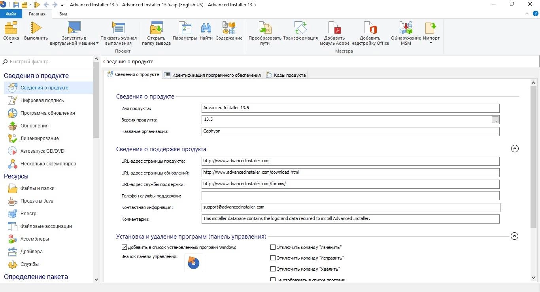This screenshot has height=292, width=540.
Task: Click Открыть папку вывода icon
Action: pos(157,28)
